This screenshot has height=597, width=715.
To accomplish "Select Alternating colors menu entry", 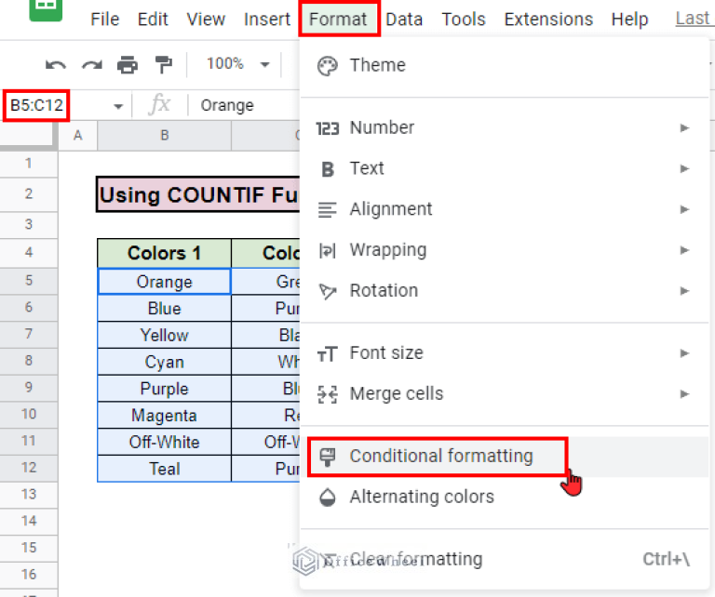I will (x=504, y=497).
